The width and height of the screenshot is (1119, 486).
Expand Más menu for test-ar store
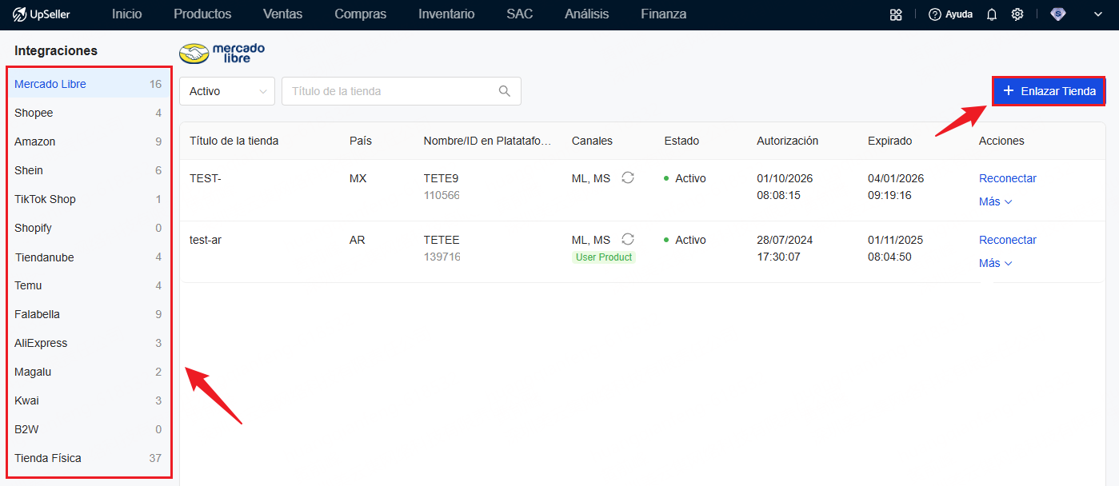[x=995, y=263]
